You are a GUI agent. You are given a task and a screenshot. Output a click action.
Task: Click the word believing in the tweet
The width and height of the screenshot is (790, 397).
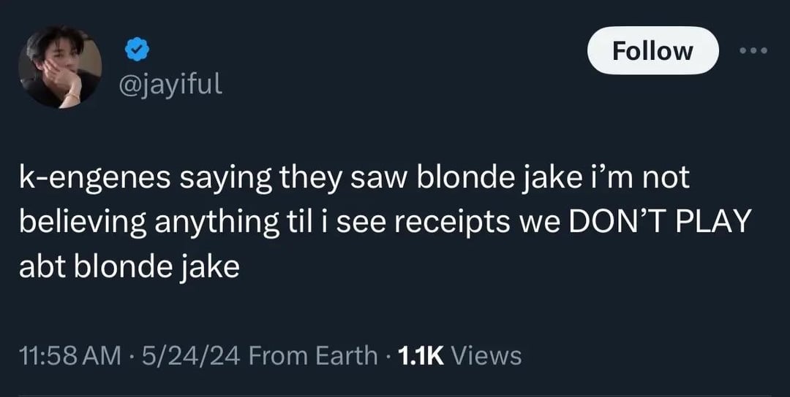pos(83,223)
